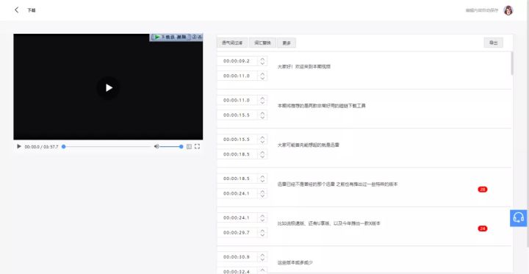Decrease the 00:00:24.1 end time of 迅雷已经 subtitle
The image size is (529, 274).
click(262, 195)
